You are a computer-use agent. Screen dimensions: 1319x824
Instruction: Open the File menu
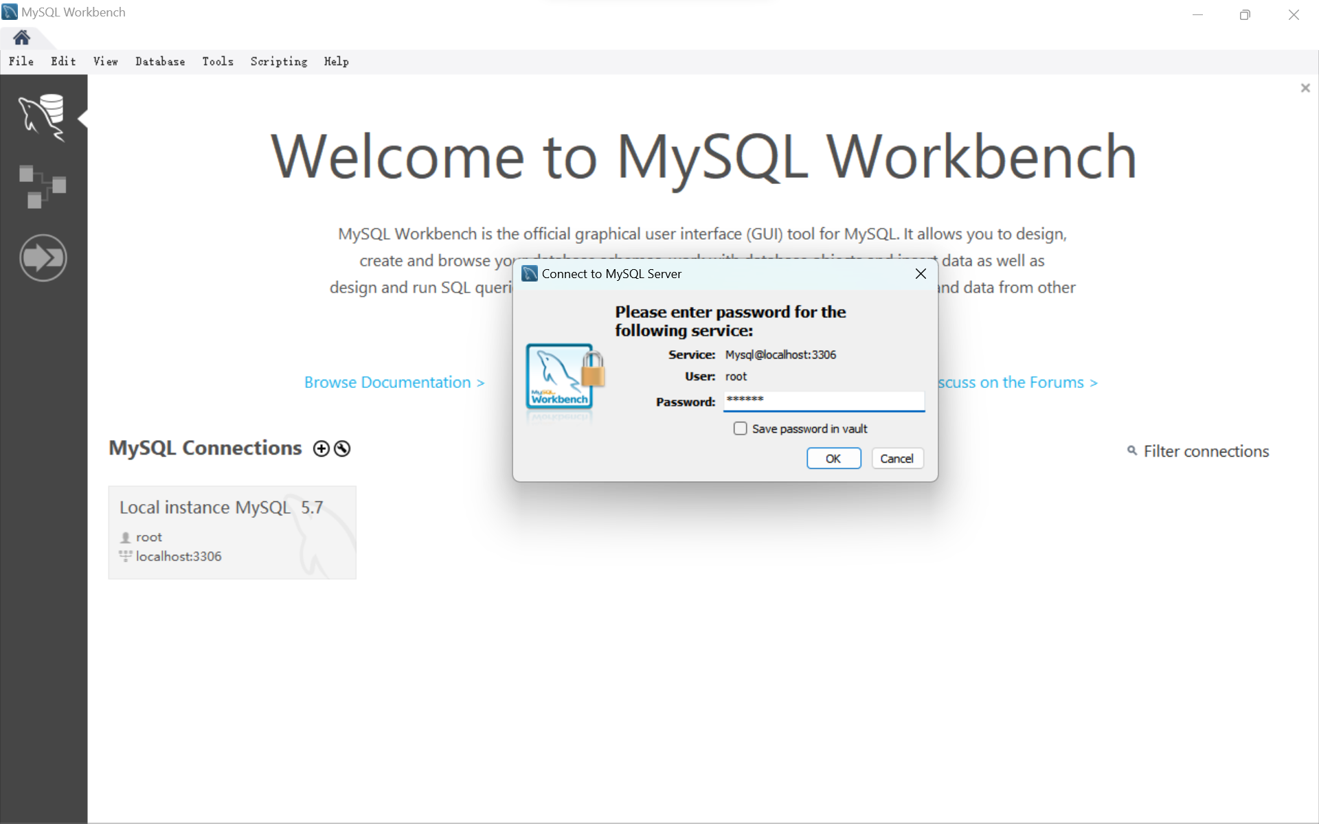[21, 62]
